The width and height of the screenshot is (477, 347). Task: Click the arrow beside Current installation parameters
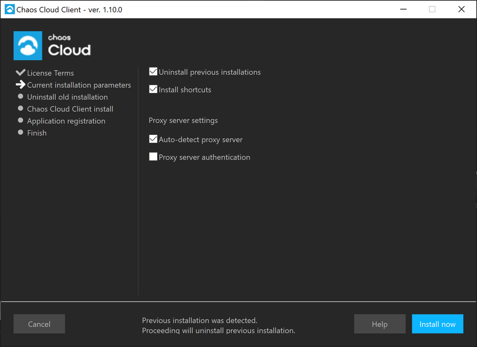tap(21, 85)
